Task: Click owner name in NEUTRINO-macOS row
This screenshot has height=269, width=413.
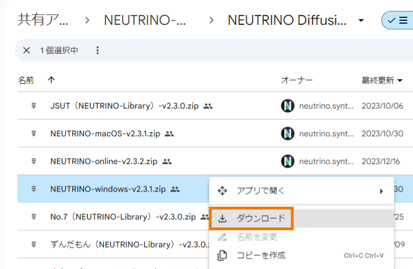Action: pos(326,134)
